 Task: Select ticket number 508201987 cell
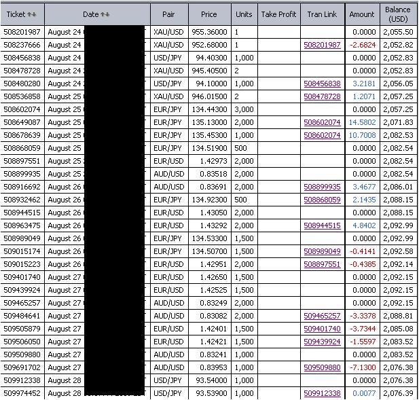[x=22, y=32]
